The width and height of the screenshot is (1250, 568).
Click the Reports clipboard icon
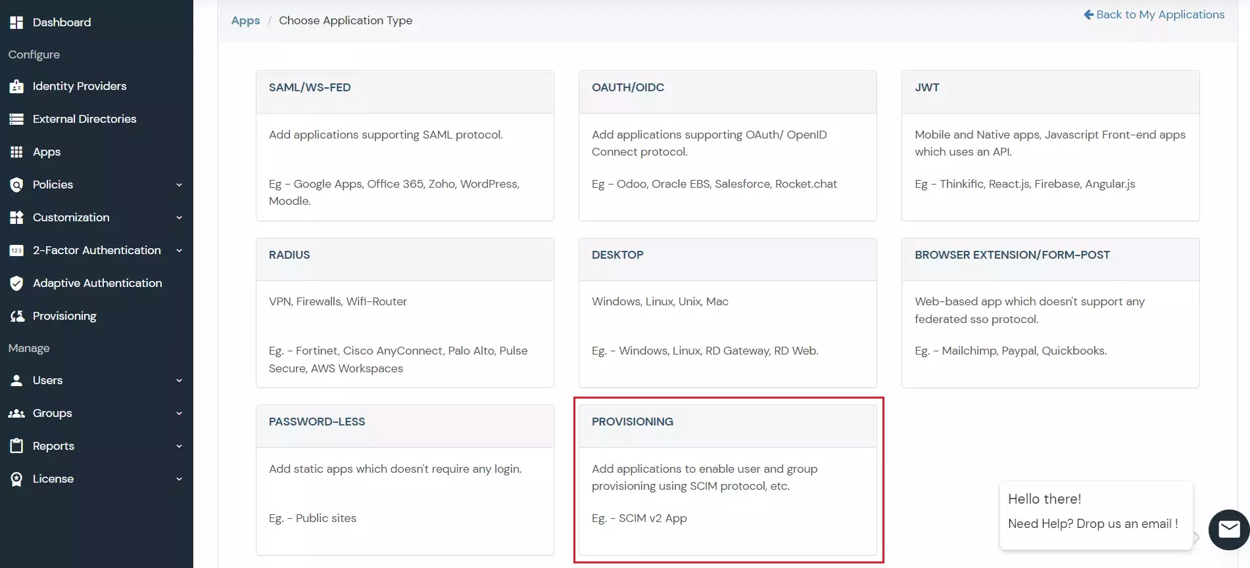16,446
